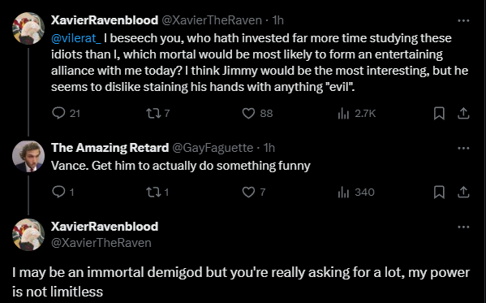Open the @vilerat_ mention link
Image resolution: width=486 pixels, height=303 pixels.
pyautogui.click(x=76, y=38)
